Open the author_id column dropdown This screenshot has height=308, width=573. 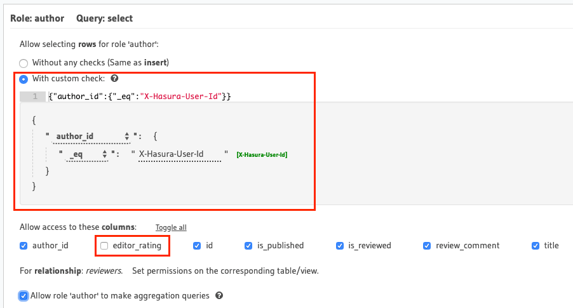[91, 137]
